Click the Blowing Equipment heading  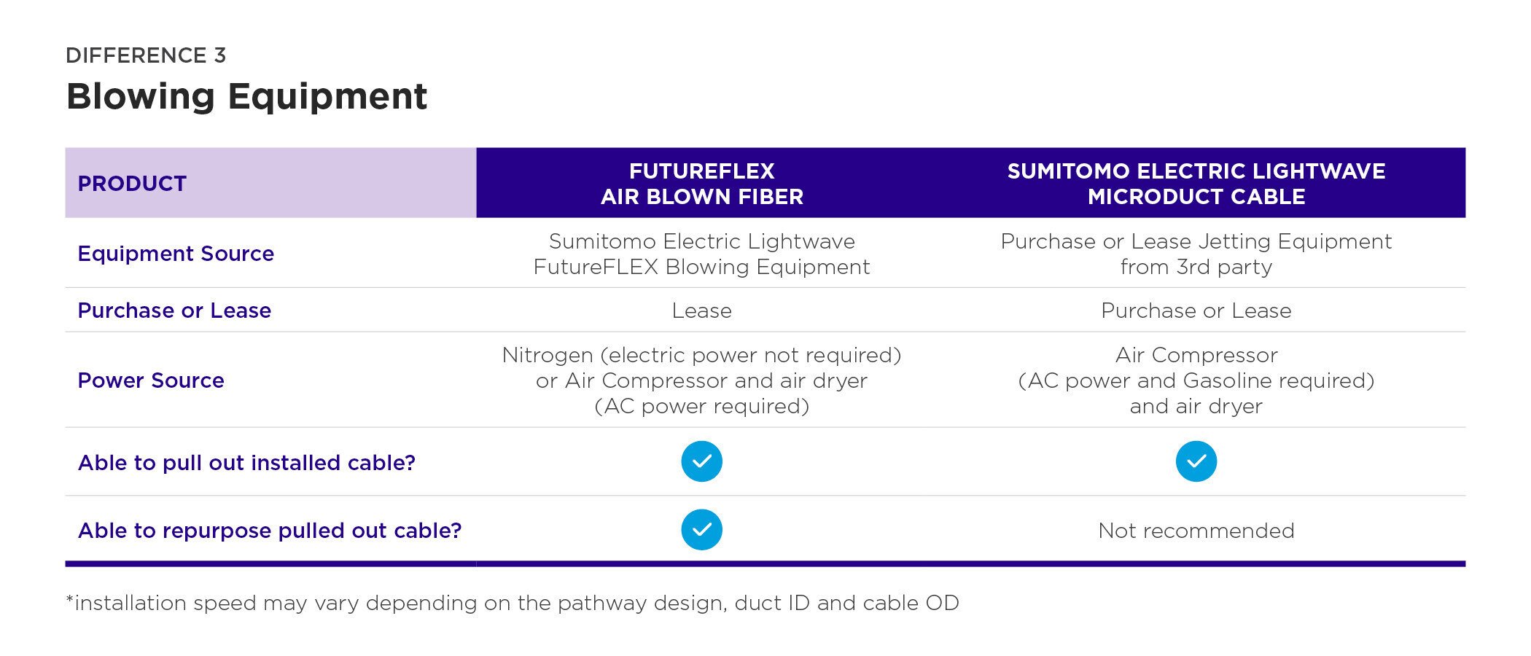pyautogui.click(x=246, y=97)
